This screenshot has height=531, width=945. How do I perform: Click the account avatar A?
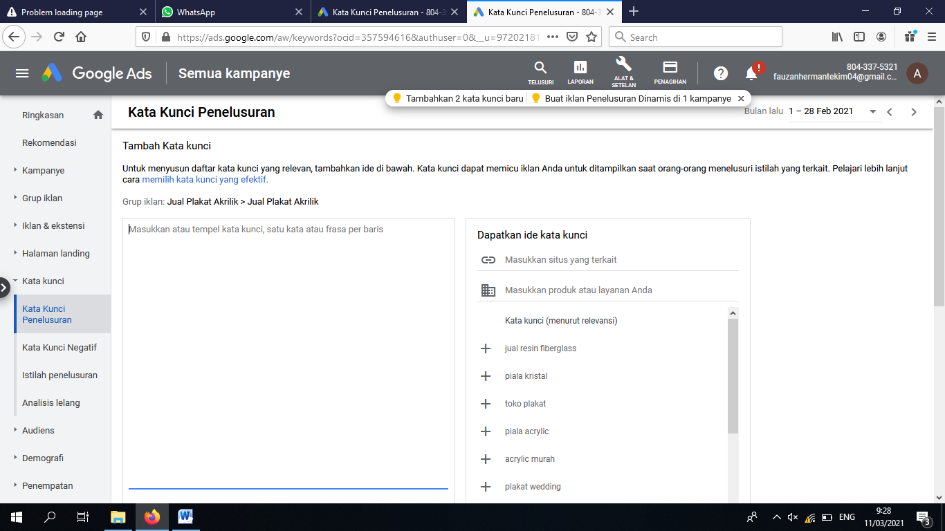coord(917,73)
